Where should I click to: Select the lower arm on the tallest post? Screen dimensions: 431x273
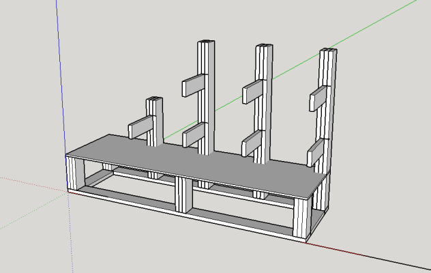coord(194,135)
